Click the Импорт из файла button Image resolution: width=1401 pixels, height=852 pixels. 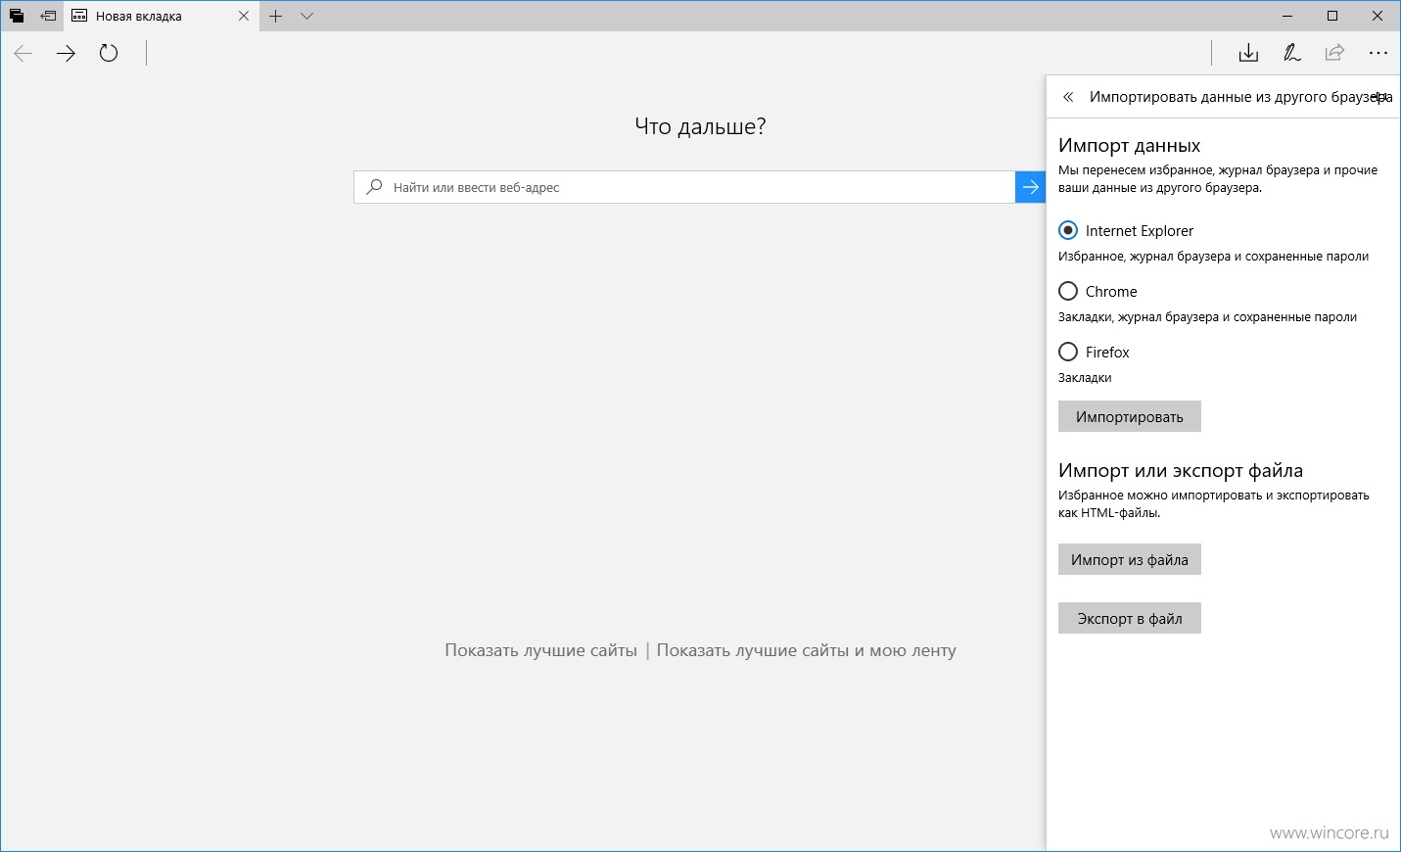pos(1130,559)
